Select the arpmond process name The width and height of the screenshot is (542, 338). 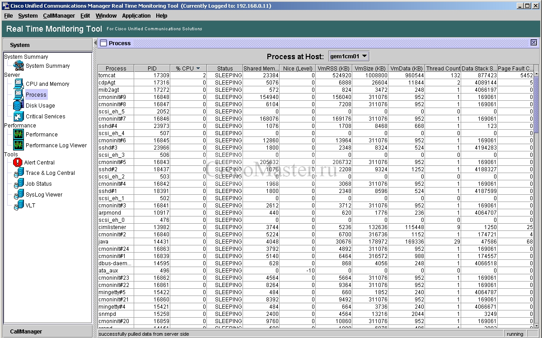coord(110,213)
